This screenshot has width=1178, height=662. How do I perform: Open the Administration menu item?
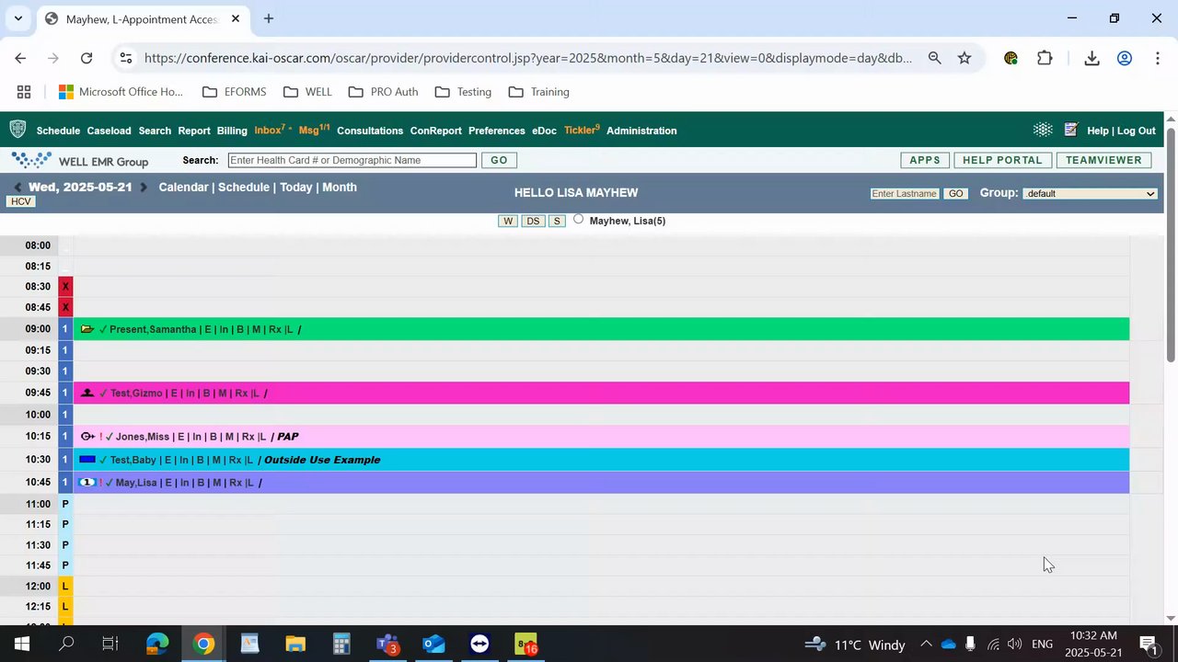(x=641, y=131)
